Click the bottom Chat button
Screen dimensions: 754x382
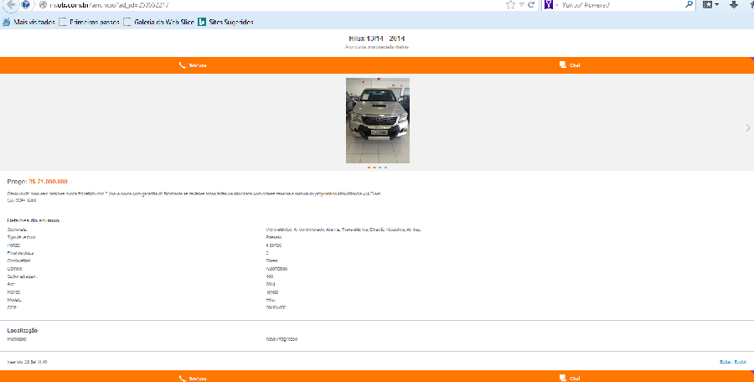coord(570,378)
